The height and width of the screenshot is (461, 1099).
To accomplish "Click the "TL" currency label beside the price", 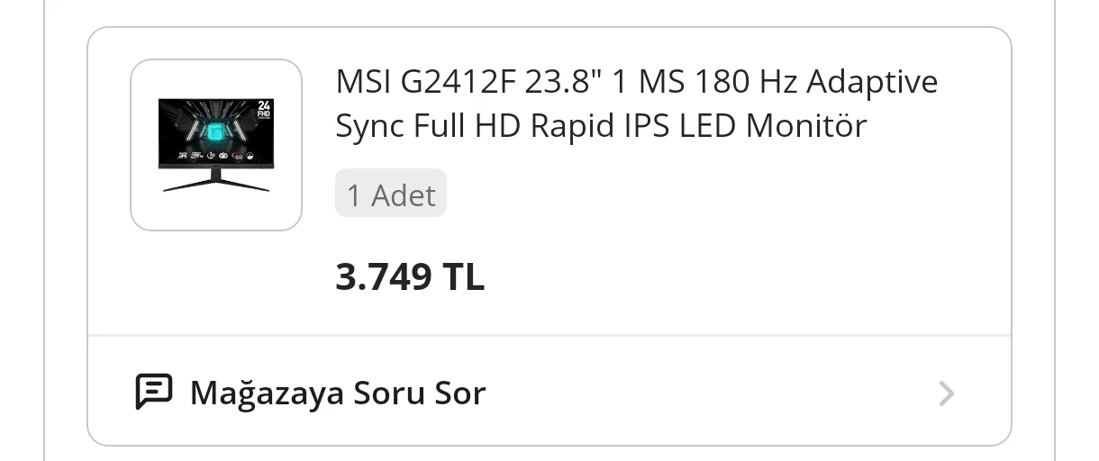I will (x=463, y=276).
